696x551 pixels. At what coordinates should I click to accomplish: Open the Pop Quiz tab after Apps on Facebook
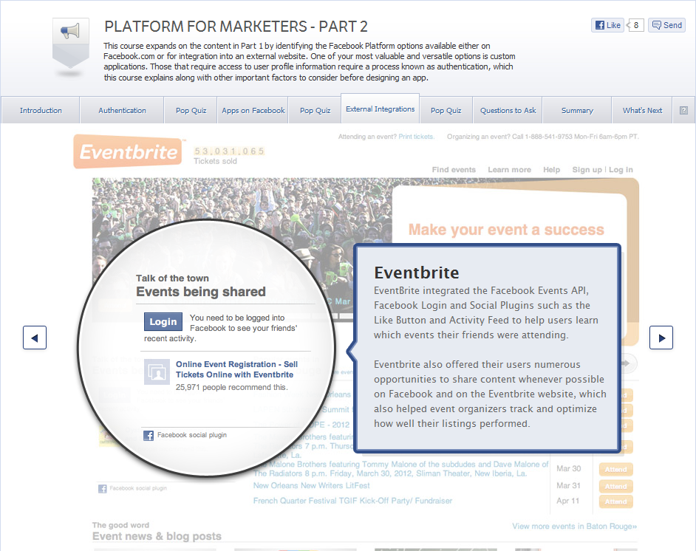[315, 110]
